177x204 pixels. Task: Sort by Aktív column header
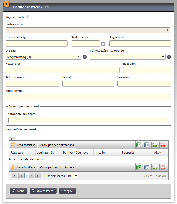pos(160,152)
